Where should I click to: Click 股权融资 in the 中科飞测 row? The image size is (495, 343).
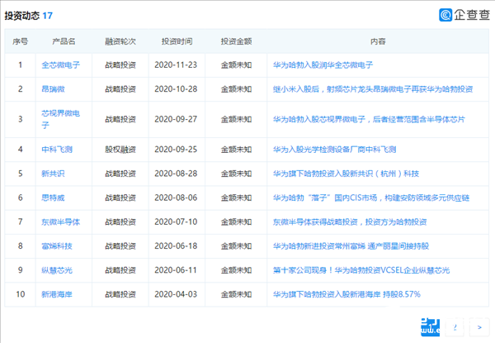(120, 150)
